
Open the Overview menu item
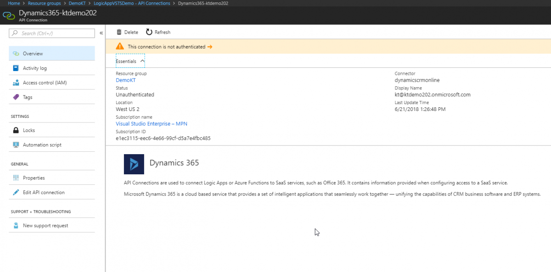tap(52, 54)
